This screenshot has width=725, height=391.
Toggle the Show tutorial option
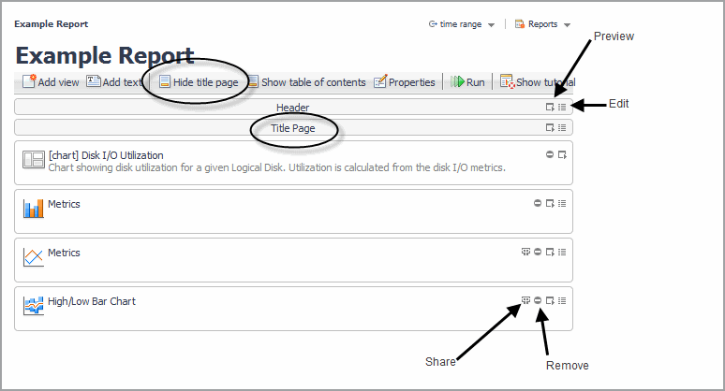pyautogui.click(x=537, y=82)
